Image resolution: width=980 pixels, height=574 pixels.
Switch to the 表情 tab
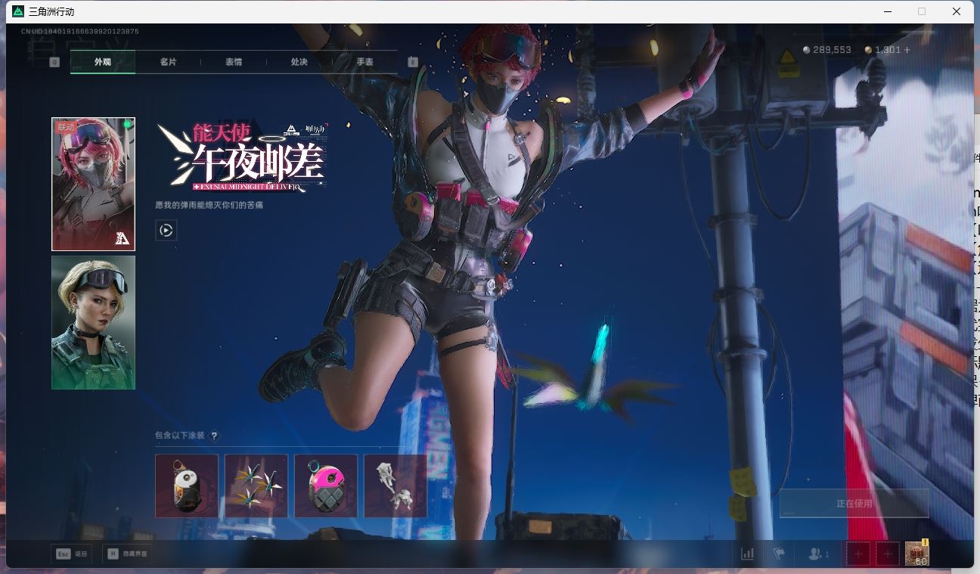pos(234,62)
